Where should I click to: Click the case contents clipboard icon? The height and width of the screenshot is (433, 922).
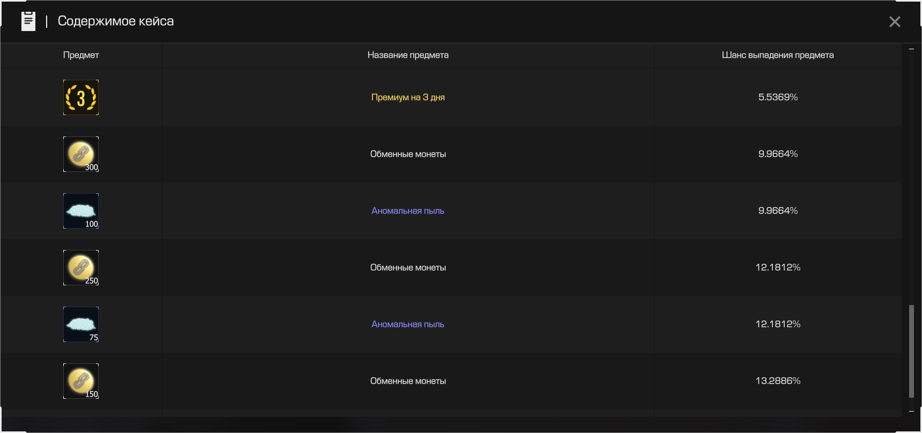[28, 21]
